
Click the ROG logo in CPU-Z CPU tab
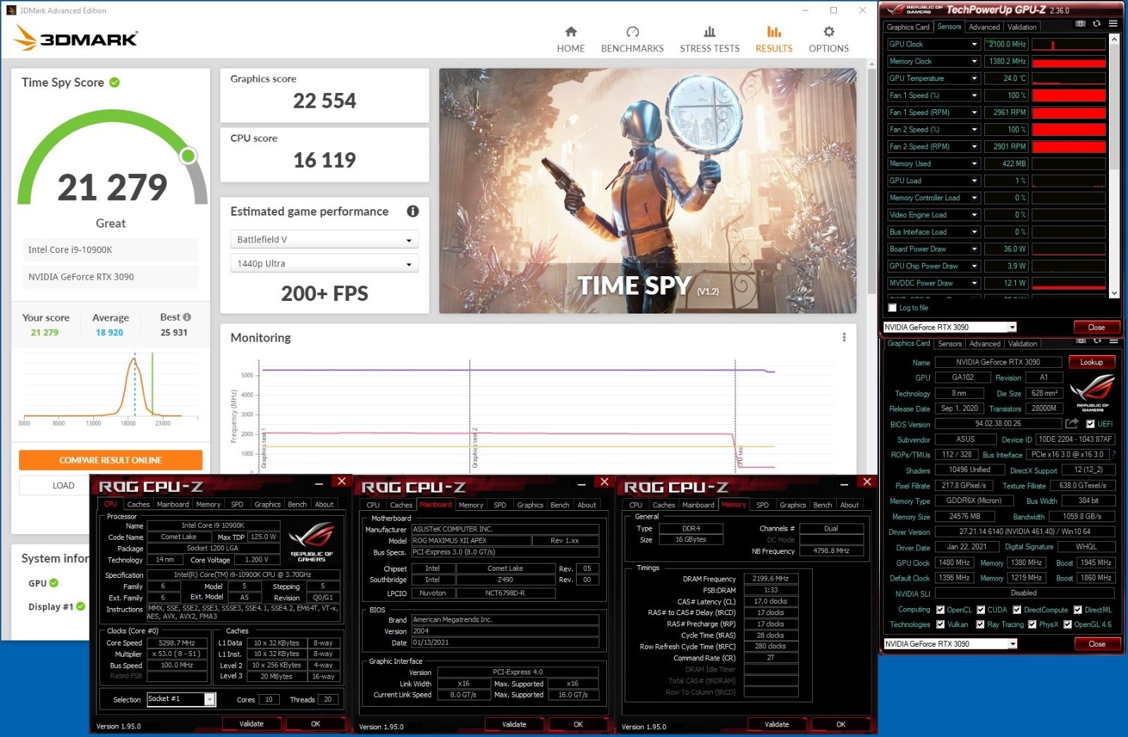click(x=311, y=541)
